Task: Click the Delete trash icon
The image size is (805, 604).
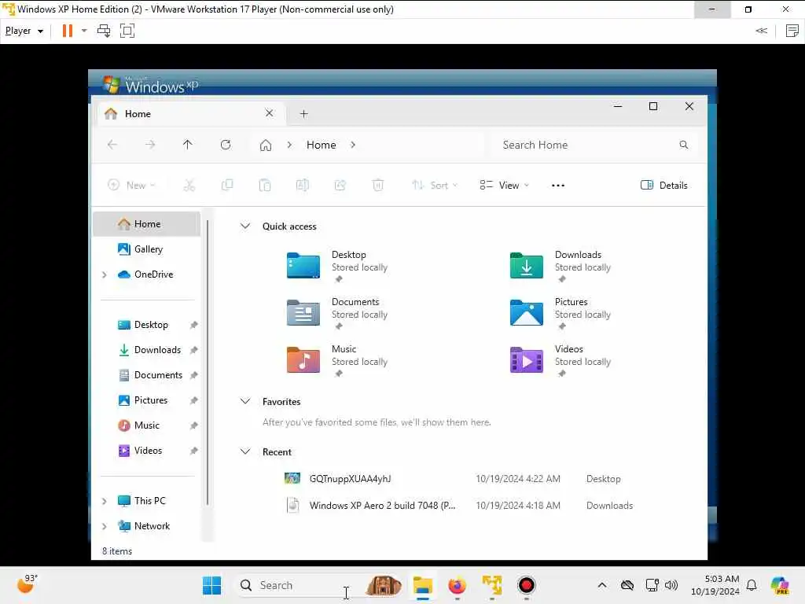Action: tap(378, 185)
